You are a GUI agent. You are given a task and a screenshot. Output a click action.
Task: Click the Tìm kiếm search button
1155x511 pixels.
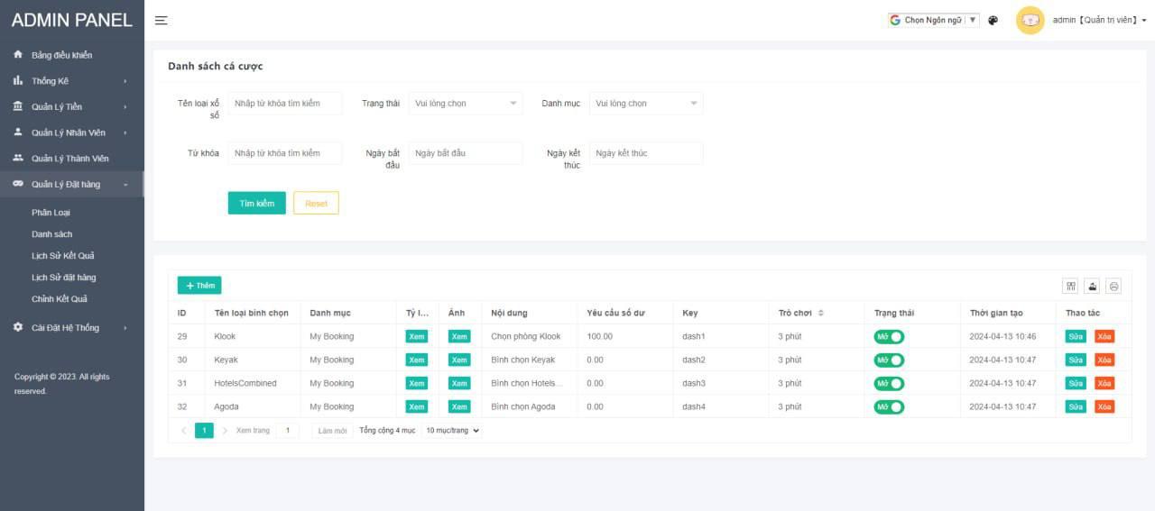tap(256, 204)
